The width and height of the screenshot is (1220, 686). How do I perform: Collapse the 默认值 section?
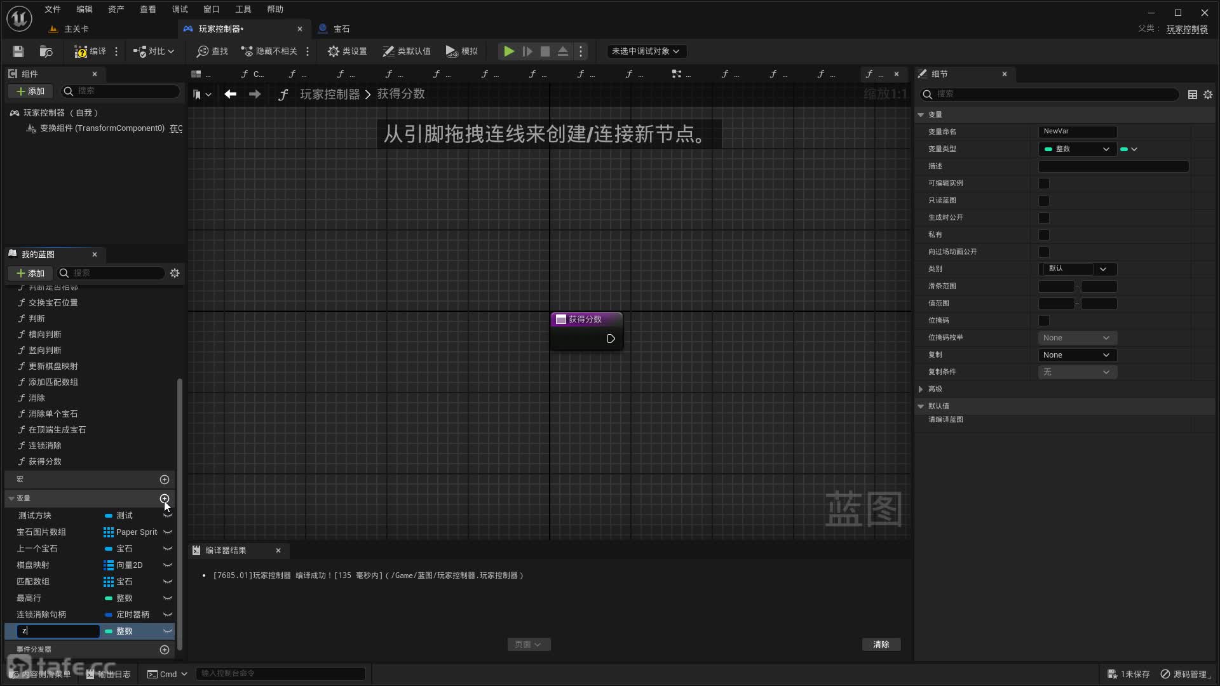point(921,407)
